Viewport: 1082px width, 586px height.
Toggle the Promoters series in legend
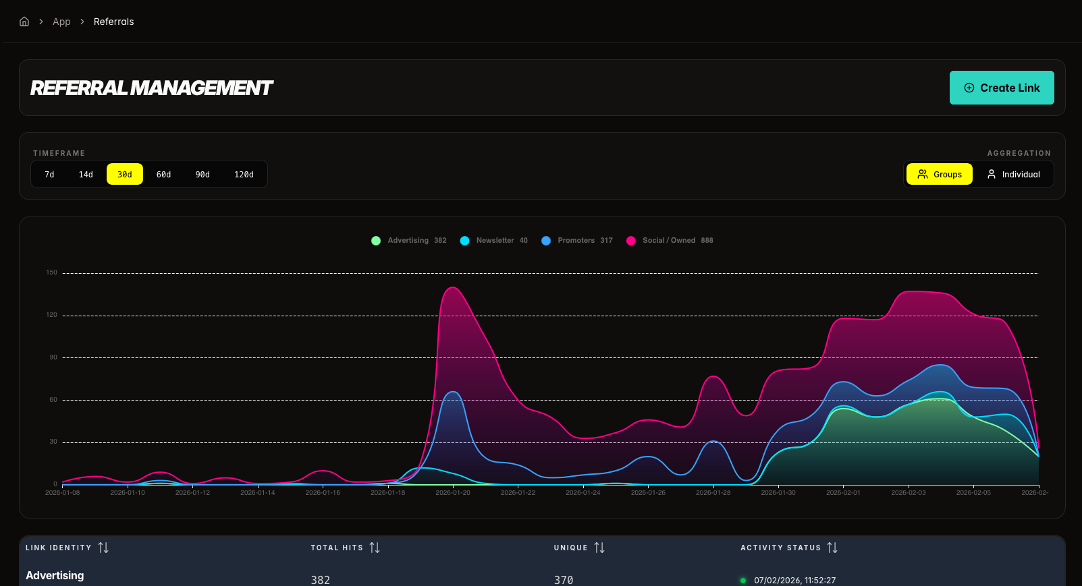click(576, 241)
